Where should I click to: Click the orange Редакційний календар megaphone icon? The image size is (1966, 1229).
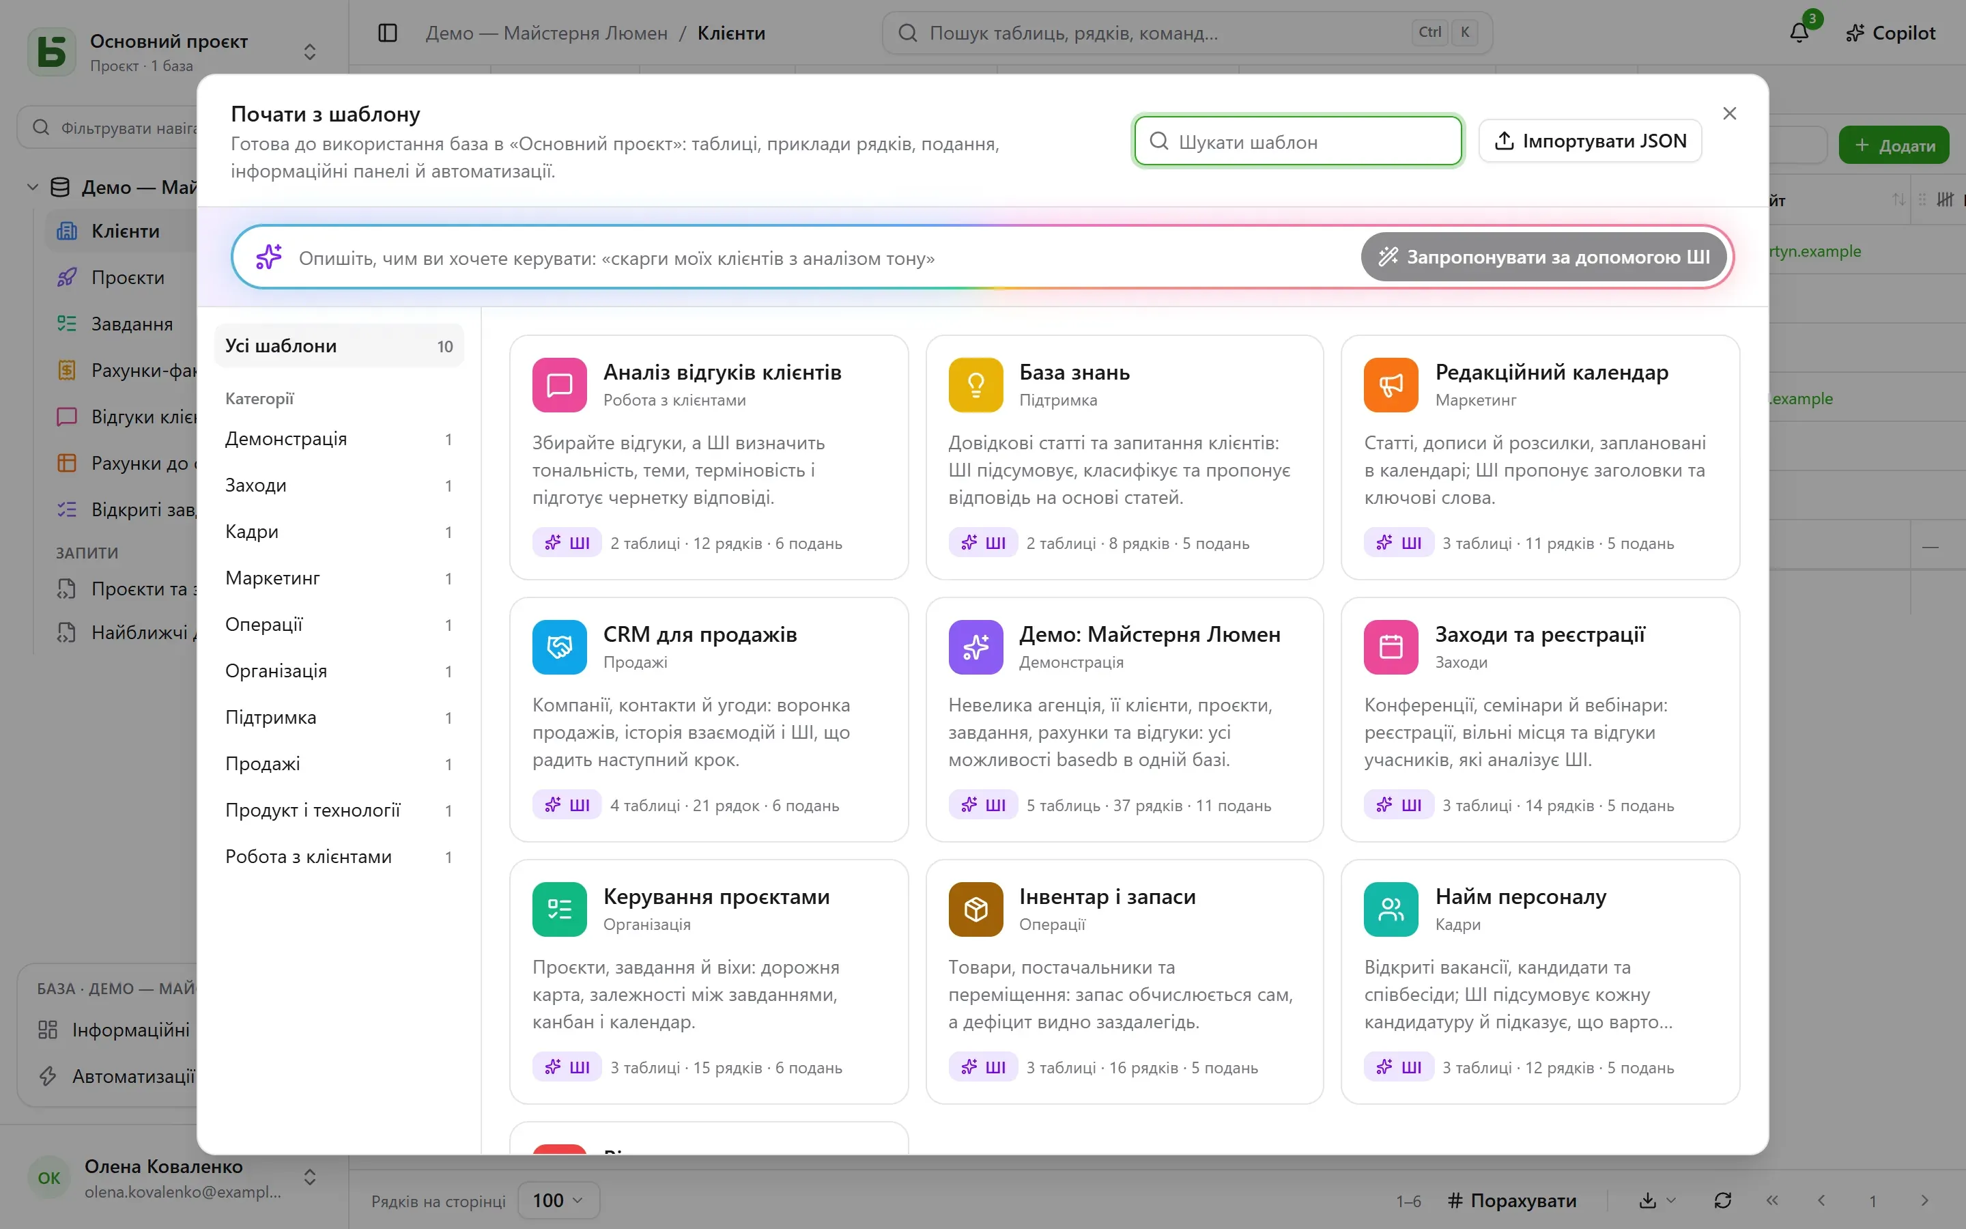click(1391, 384)
